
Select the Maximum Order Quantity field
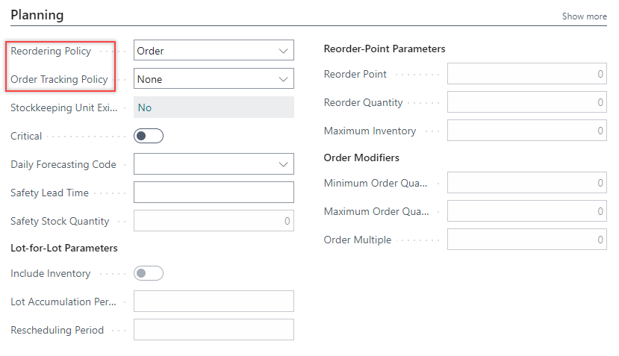(526, 211)
